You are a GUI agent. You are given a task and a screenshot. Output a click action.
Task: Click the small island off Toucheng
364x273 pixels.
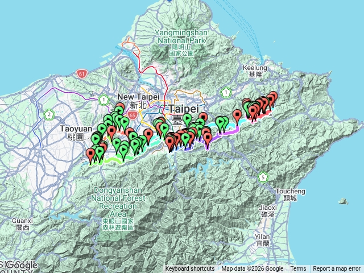(344, 201)
